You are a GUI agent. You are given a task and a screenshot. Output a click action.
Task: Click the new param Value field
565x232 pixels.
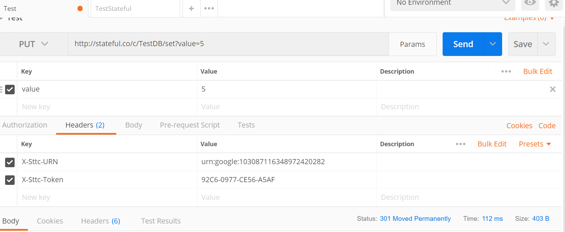coord(287,107)
